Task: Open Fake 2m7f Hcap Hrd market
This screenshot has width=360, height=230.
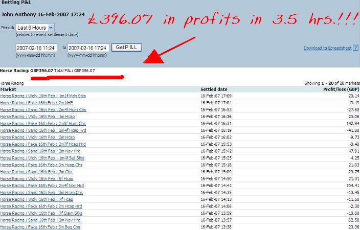Action: (43, 144)
